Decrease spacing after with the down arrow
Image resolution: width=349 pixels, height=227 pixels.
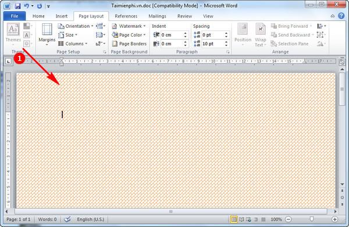click(226, 45)
